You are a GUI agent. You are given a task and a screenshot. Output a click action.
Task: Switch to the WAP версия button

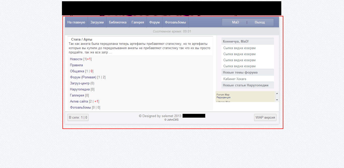(265, 118)
